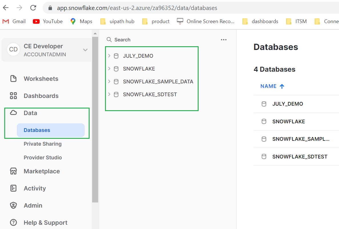Click the Admin shield icon
This screenshot has width=339, height=229.
pos(13,205)
